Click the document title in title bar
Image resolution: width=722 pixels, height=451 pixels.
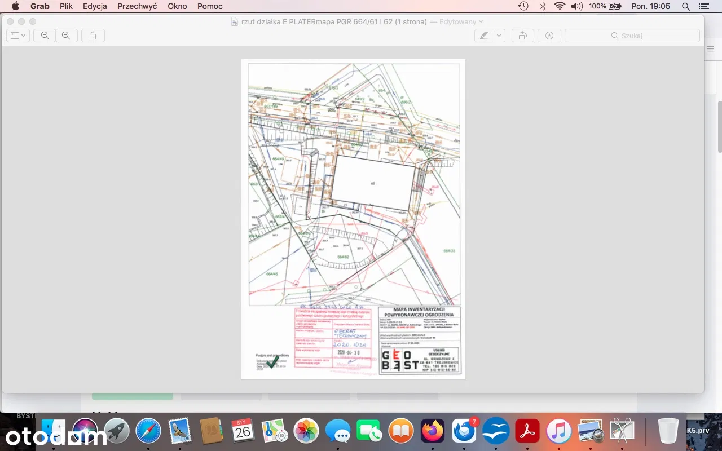[x=333, y=22]
